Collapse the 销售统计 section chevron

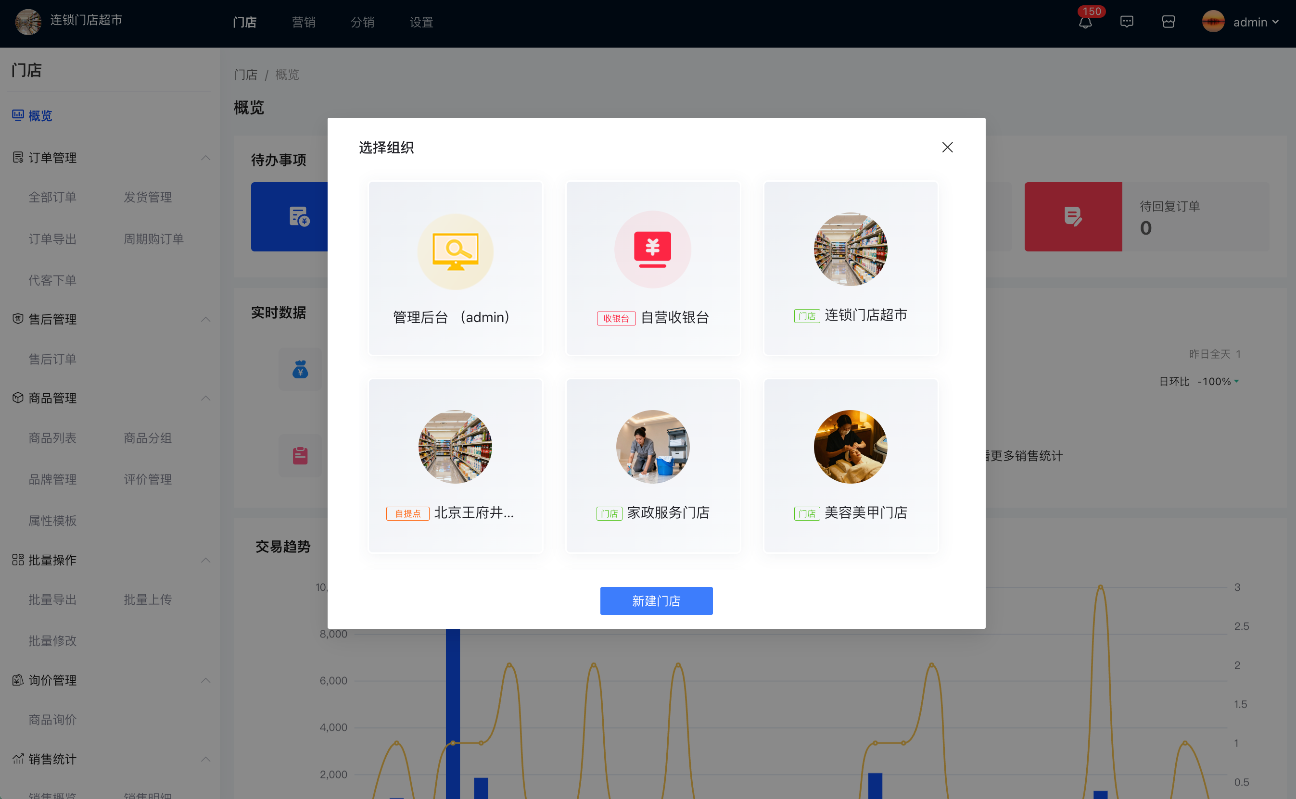tap(206, 760)
